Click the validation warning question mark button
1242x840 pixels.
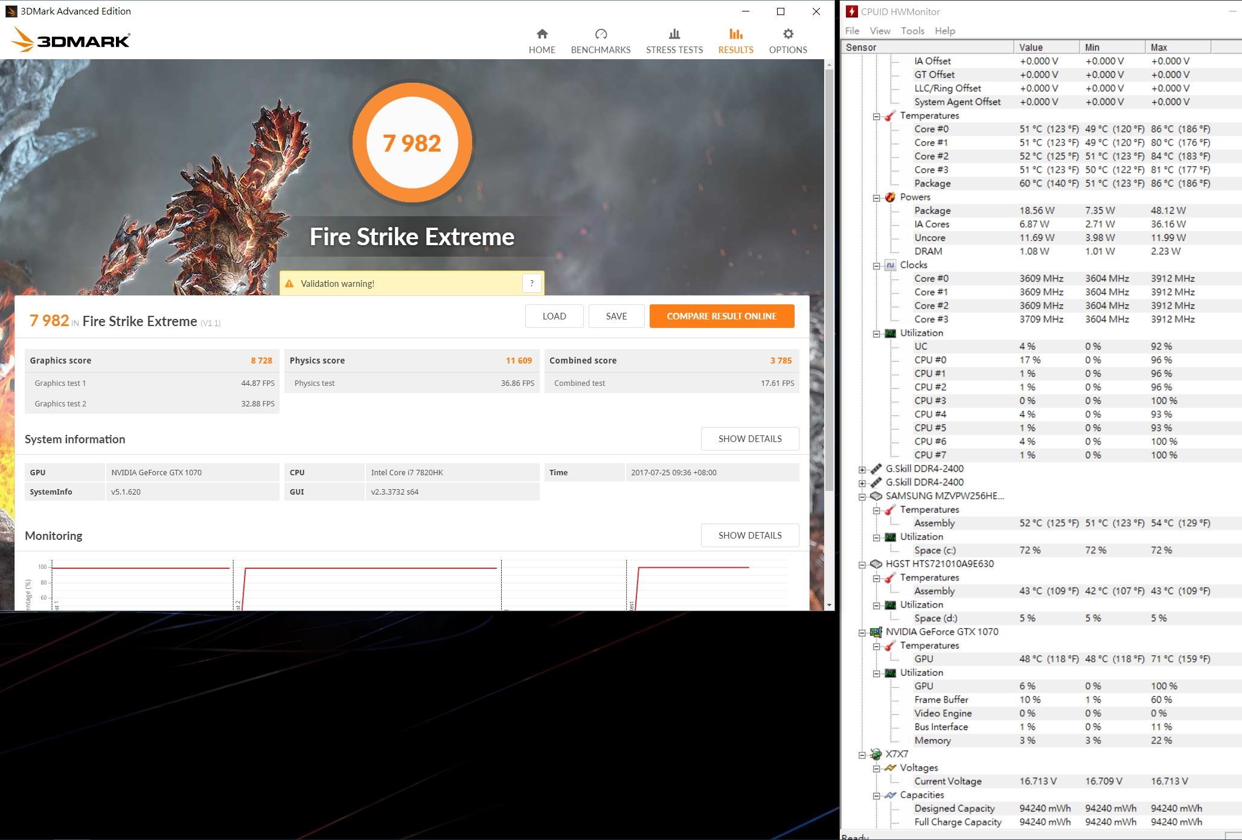[x=531, y=283]
